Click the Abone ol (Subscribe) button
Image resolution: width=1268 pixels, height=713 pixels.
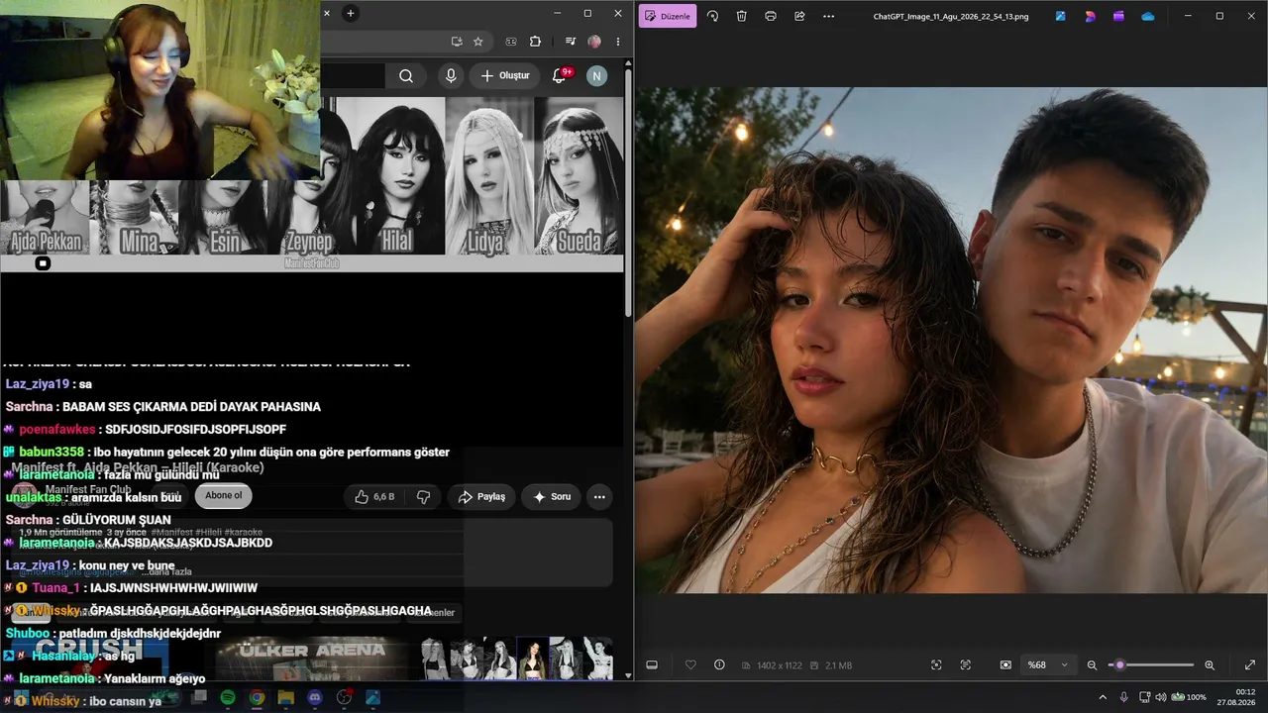223,496
